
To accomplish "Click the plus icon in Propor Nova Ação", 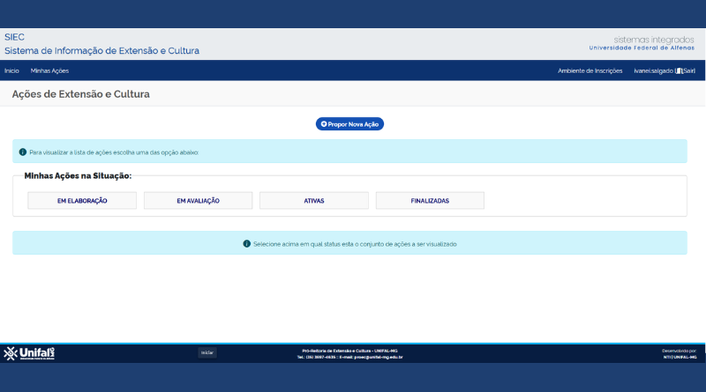I will pyautogui.click(x=324, y=124).
